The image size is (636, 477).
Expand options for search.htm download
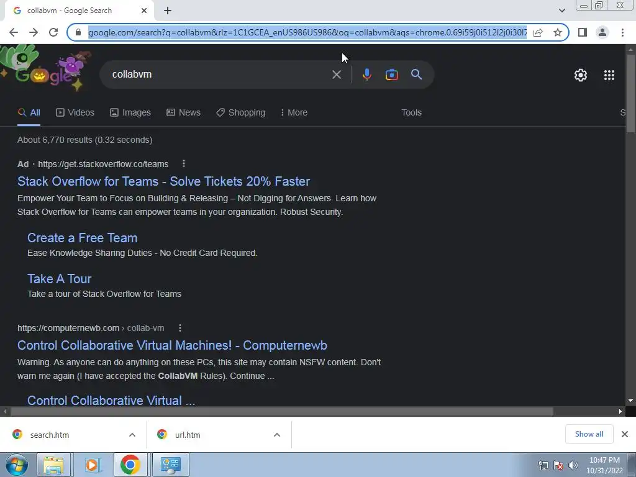[132, 435]
